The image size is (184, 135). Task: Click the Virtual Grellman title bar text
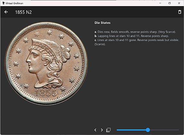pos(14,3)
